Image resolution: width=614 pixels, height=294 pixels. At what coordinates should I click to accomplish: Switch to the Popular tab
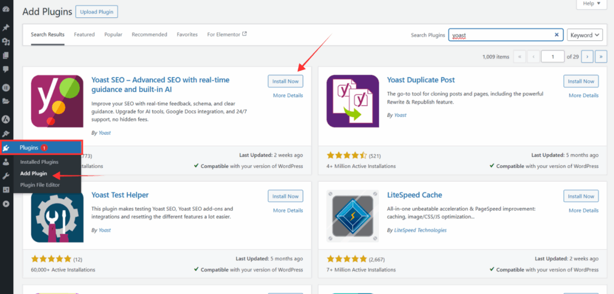tap(113, 34)
